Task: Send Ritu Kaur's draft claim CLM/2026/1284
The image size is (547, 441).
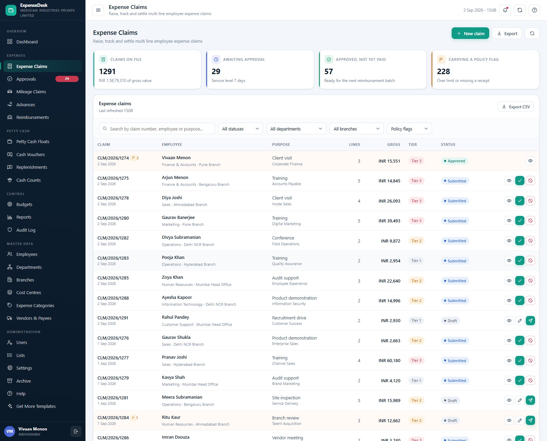Action: 530,421
